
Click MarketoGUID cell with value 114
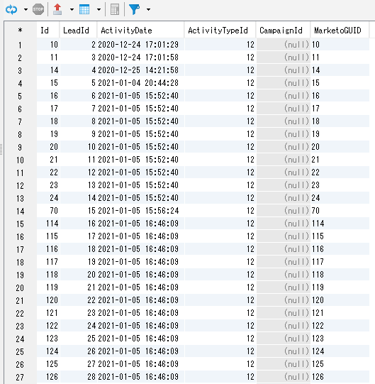coord(340,224)
